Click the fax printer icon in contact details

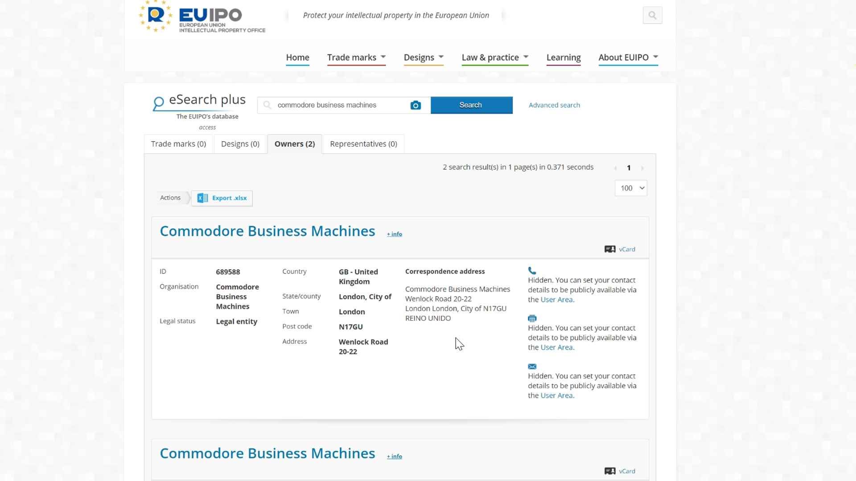point(532,318)
